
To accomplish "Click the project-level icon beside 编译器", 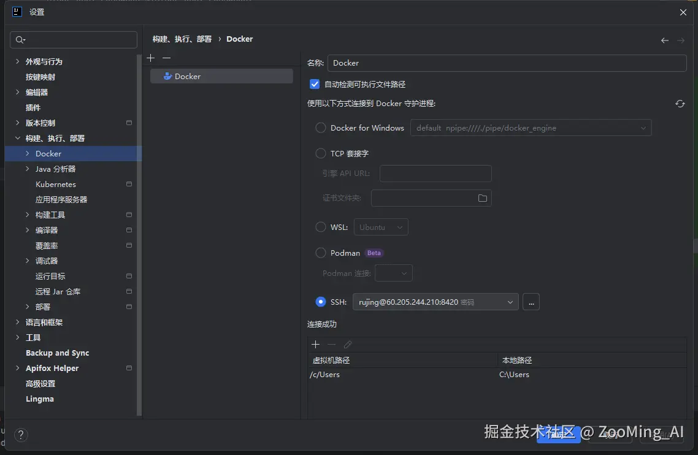I will 129,230.
